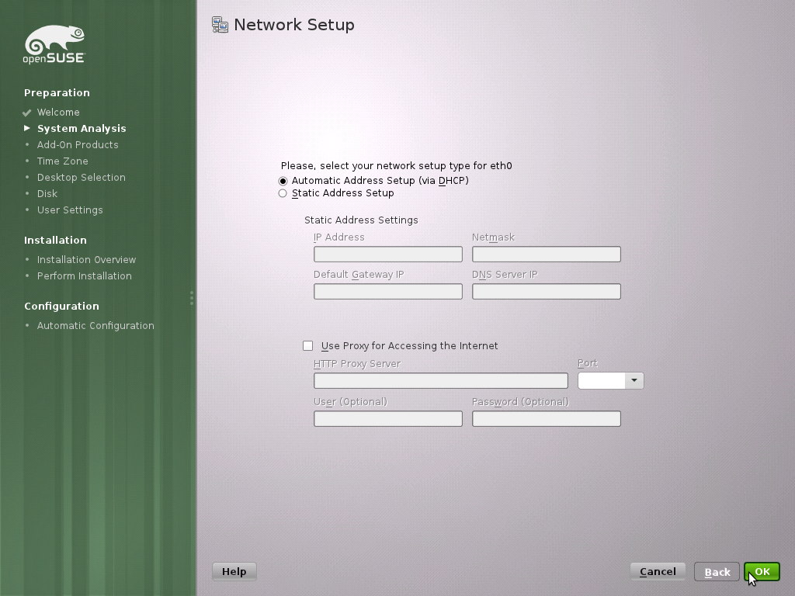Open the Port dropdown arrow
795x596 pixels.
(634, 380)
